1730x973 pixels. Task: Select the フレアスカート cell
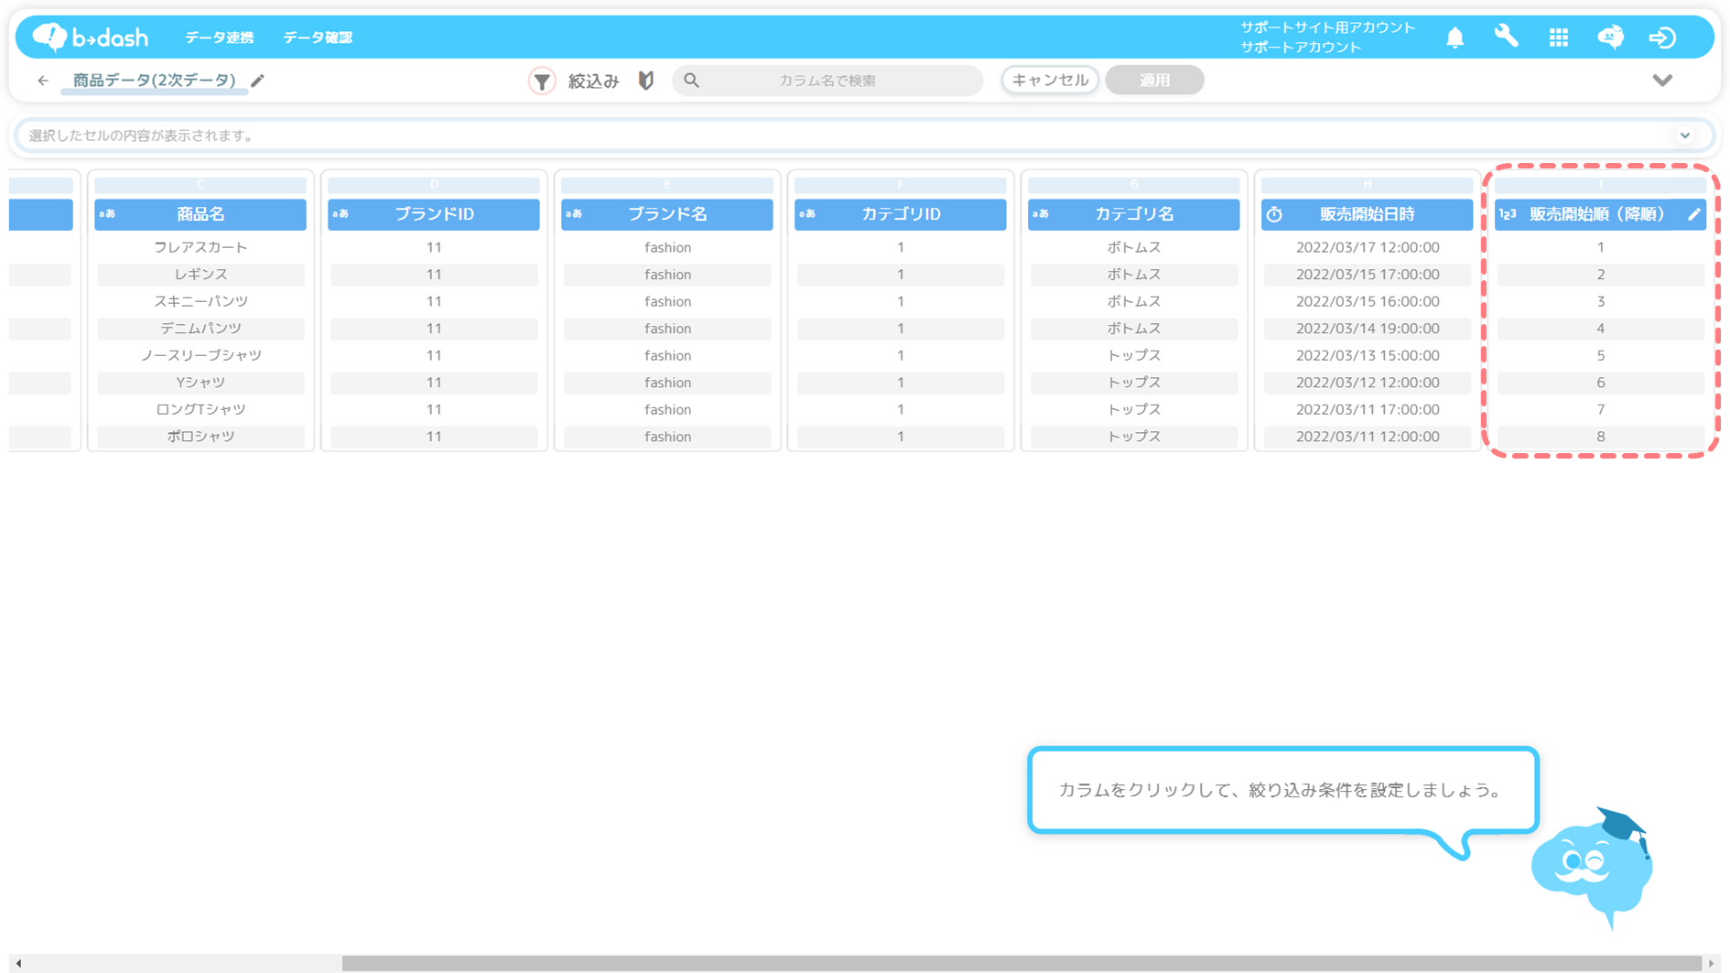coord(200,247)
